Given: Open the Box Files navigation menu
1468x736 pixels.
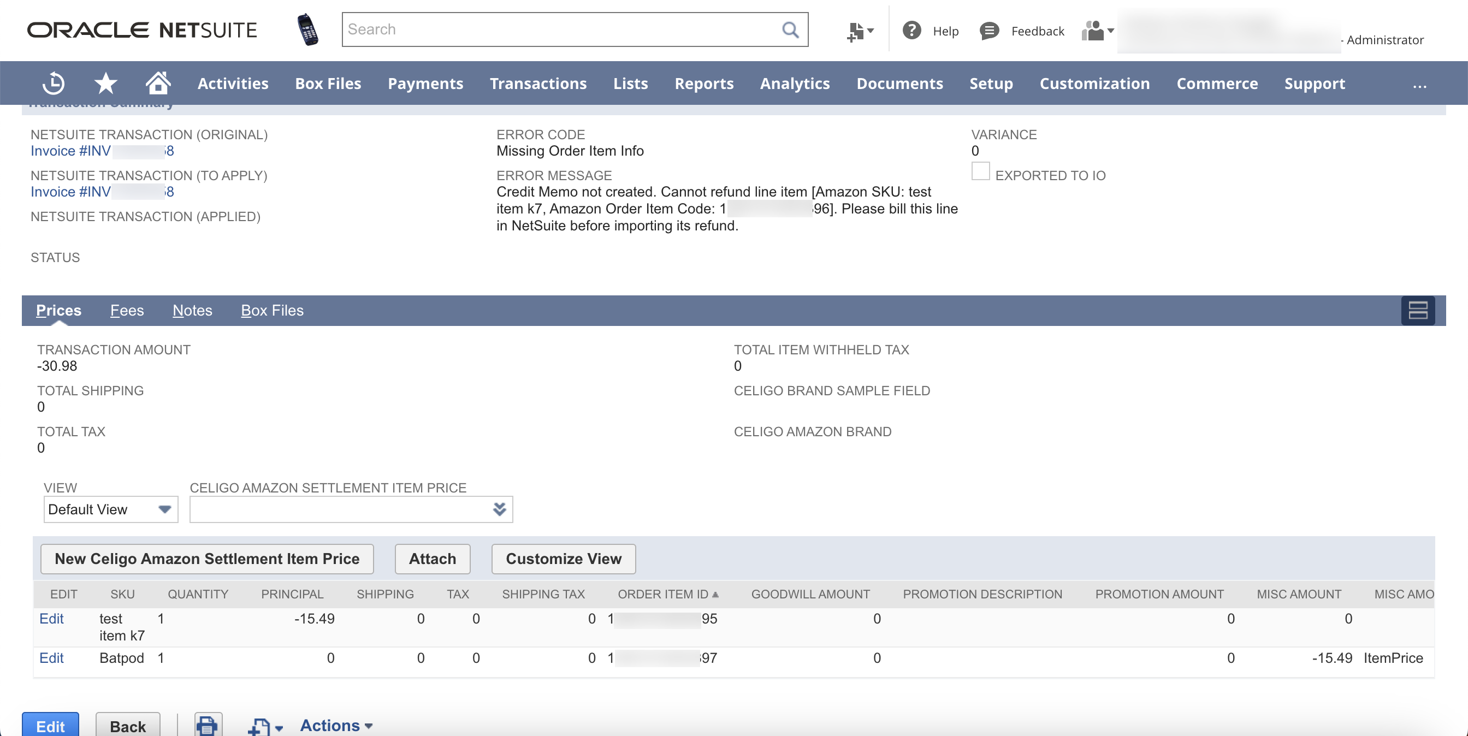Looking at the screenshot, I should coord(328,83).
